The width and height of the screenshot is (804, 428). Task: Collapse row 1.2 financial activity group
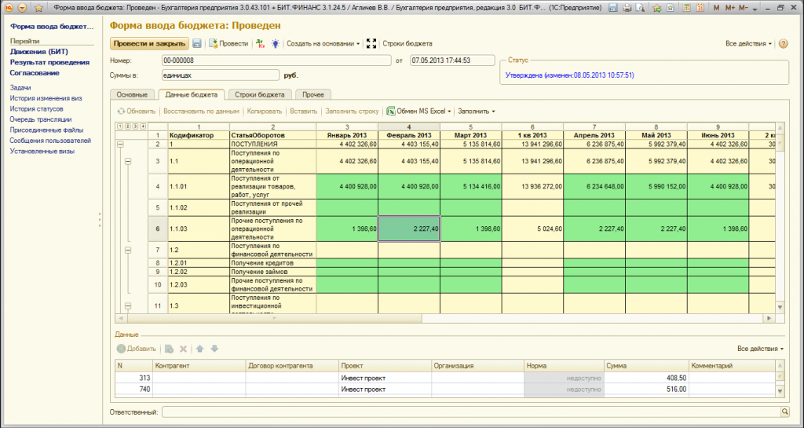coord(127,249)
